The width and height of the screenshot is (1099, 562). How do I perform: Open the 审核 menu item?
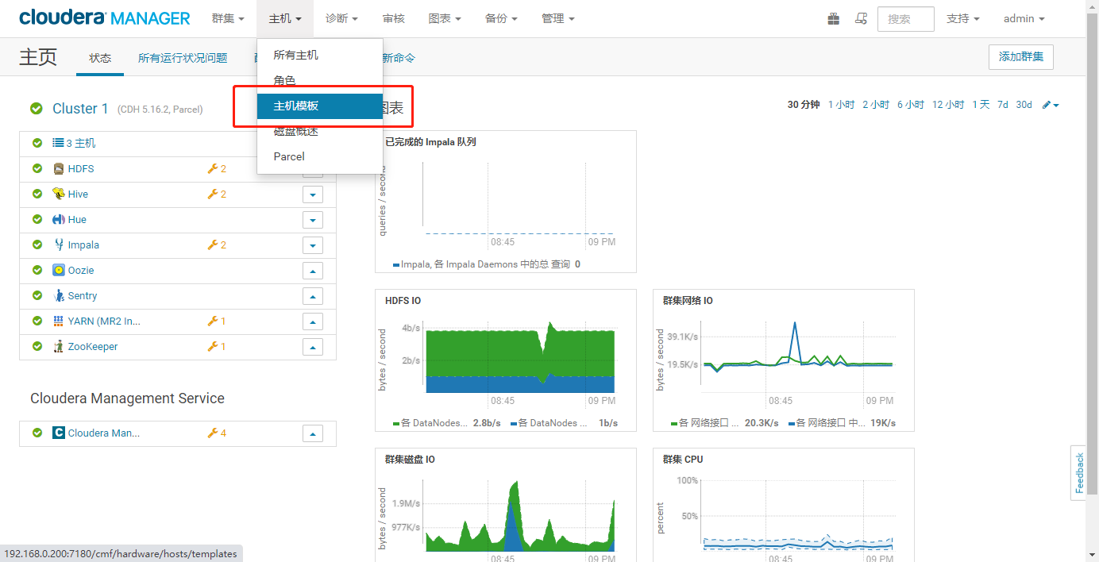[393, 18]
